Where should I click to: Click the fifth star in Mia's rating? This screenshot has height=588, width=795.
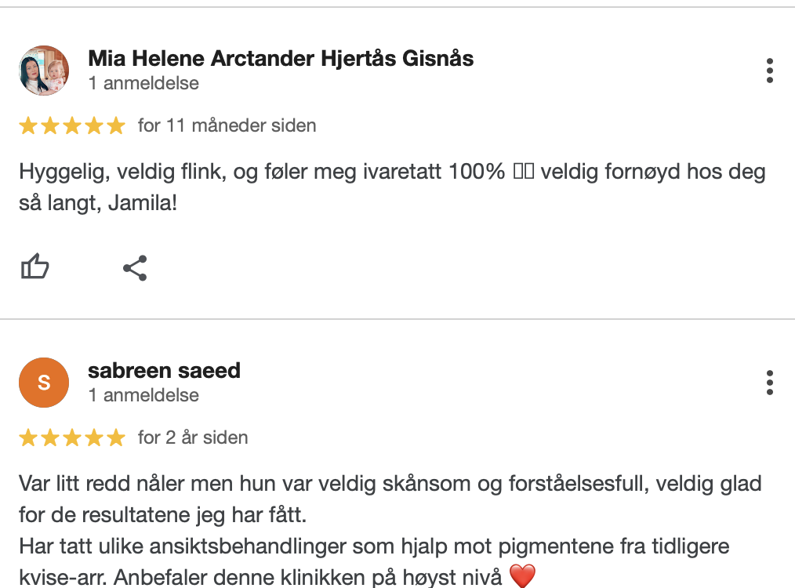116,125
